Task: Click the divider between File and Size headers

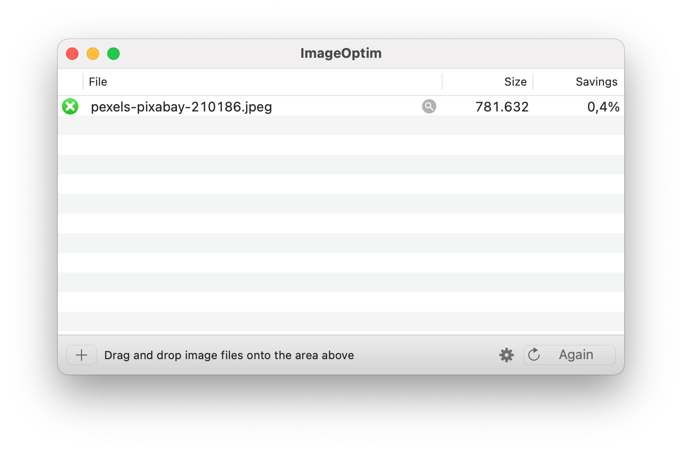Action: 442,82
